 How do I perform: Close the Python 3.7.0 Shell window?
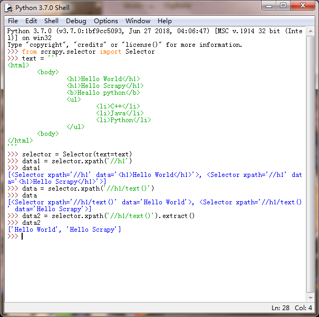(x=303, y=6)
